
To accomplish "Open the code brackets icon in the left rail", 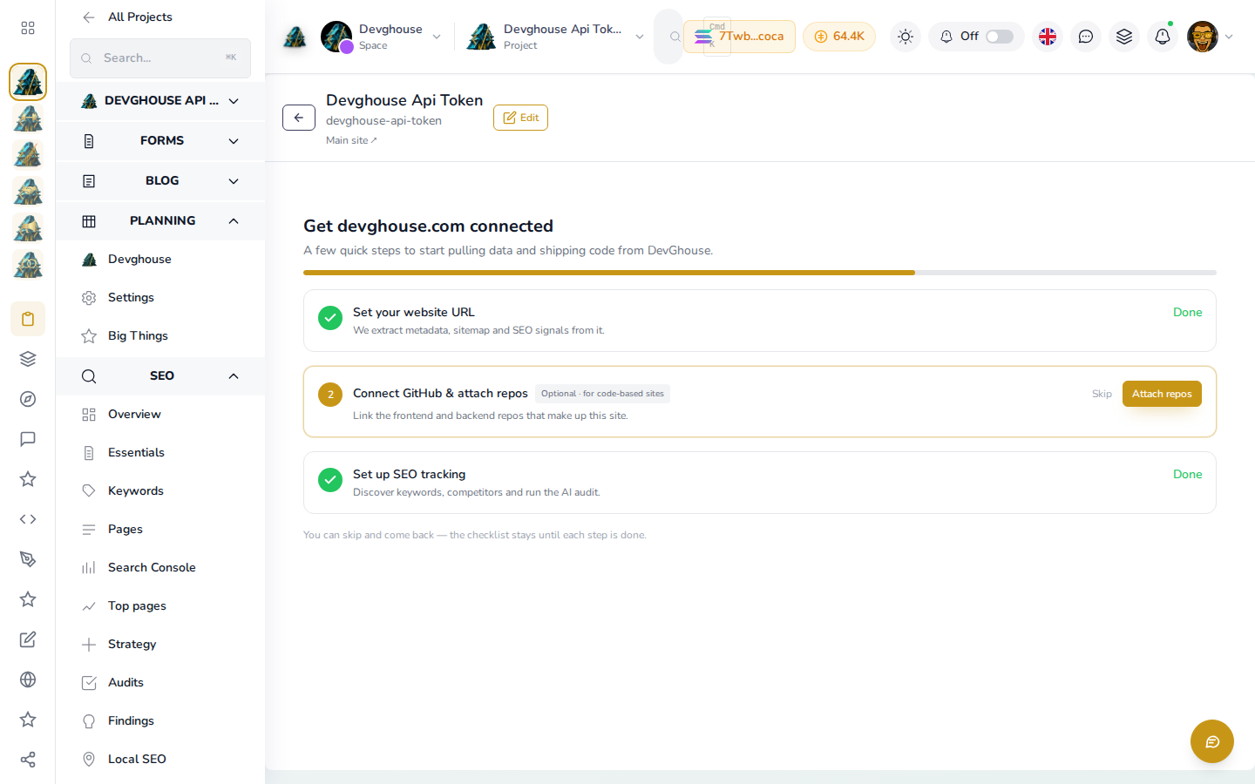I will point(28,519).
